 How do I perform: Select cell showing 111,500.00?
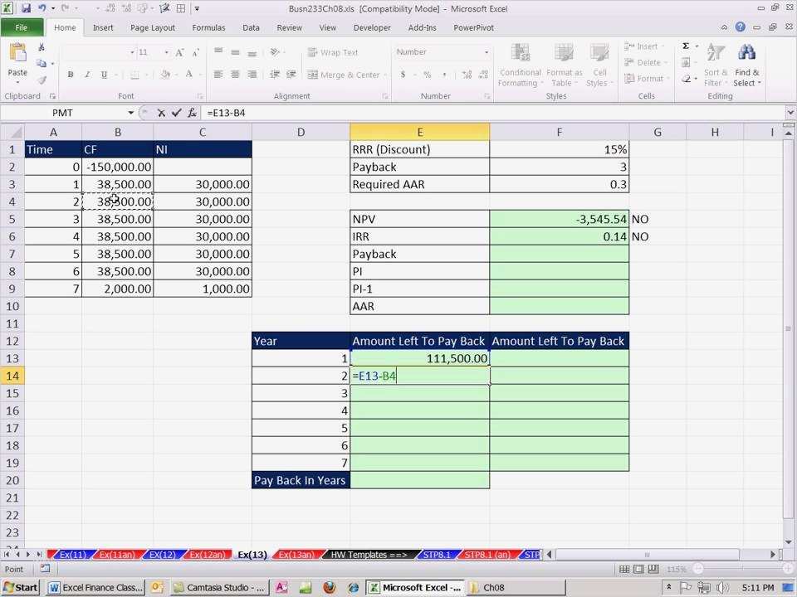420,358
